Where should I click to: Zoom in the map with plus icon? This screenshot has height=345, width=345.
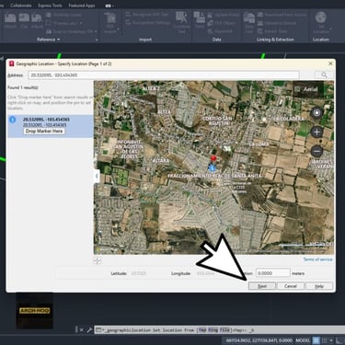316,132
